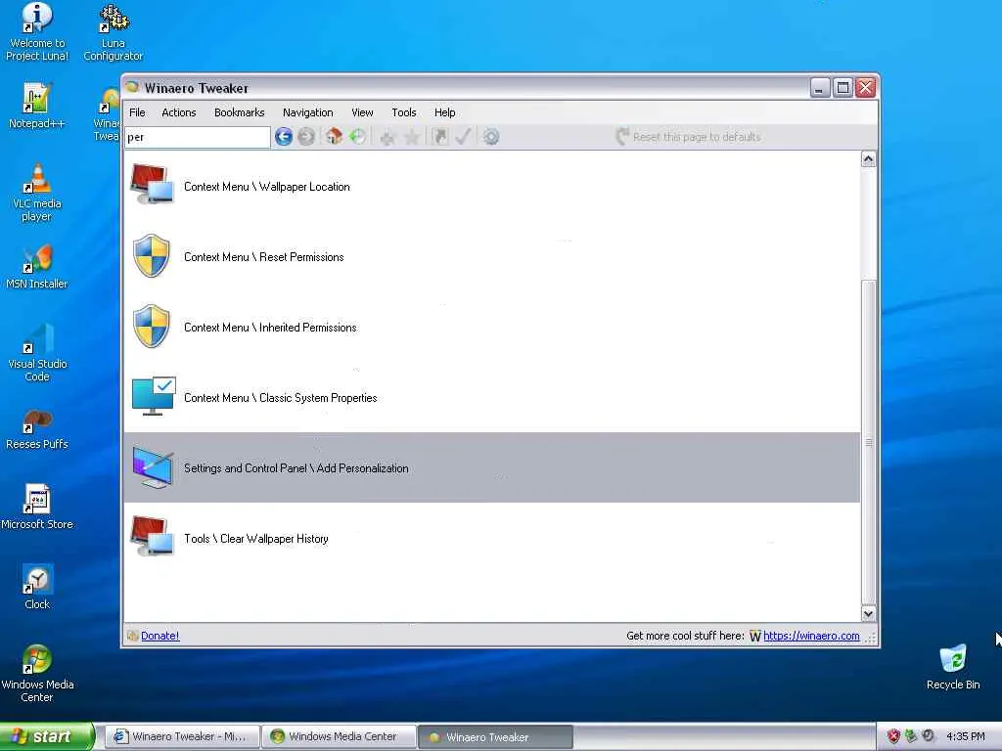Click the add bookmark plus-star icon

click(x=387, y=137)
